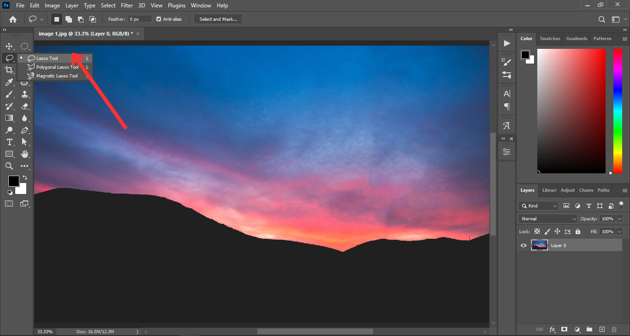Click the hue spectrum slider in Color panel

(x=618, y=111)
